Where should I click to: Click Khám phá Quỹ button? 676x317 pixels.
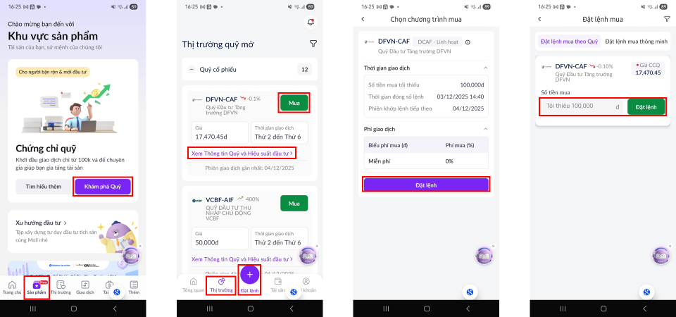coord(103,187)
